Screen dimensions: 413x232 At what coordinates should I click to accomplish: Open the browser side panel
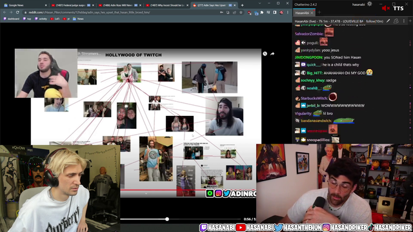coord(275,12)
